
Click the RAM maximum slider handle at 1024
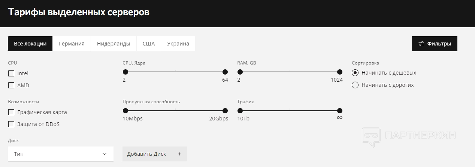340,72
